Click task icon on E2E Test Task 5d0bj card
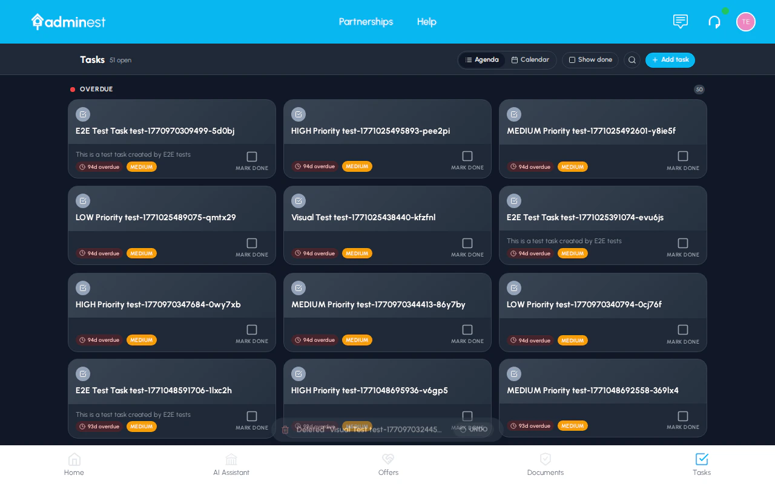Image resolution: width=775 pixels, height=484 pixels. point(83,114)
